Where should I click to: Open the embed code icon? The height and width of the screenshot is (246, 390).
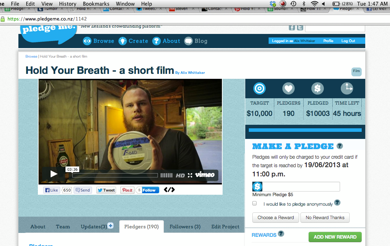pos(169,190)
